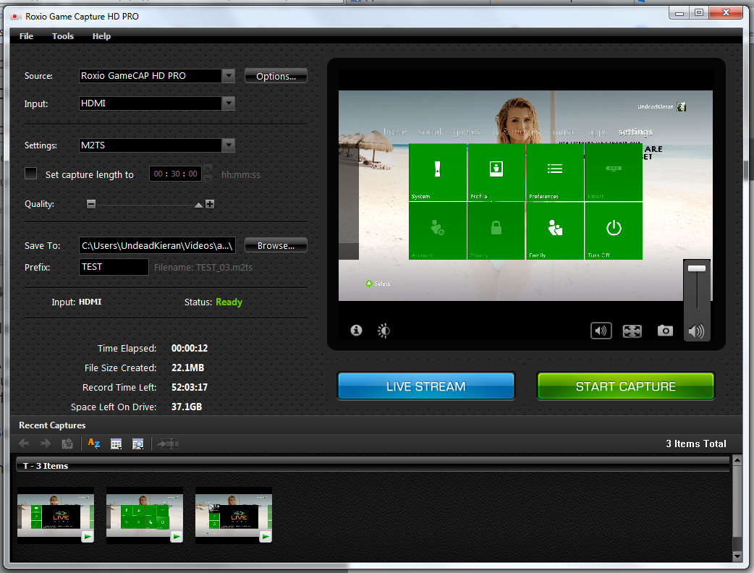The width and height of the screenshot is (754, 573).
Task: Click the START CAPTURE button
Action: point(625,386)
